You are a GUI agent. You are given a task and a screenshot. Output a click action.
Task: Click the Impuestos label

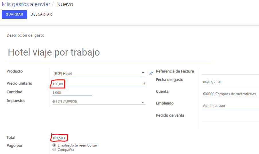[x=16, y=101]
